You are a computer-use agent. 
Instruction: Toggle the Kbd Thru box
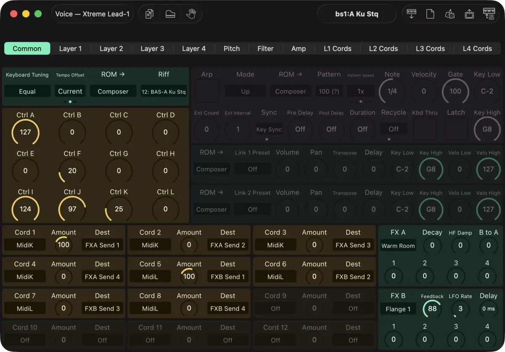point(425,129)
